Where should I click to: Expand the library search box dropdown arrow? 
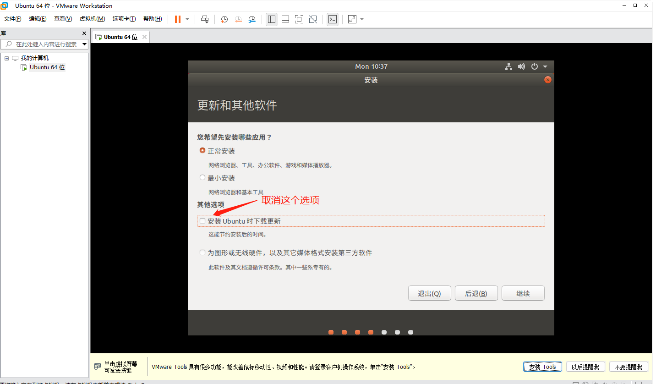click(x=84, y=44)
